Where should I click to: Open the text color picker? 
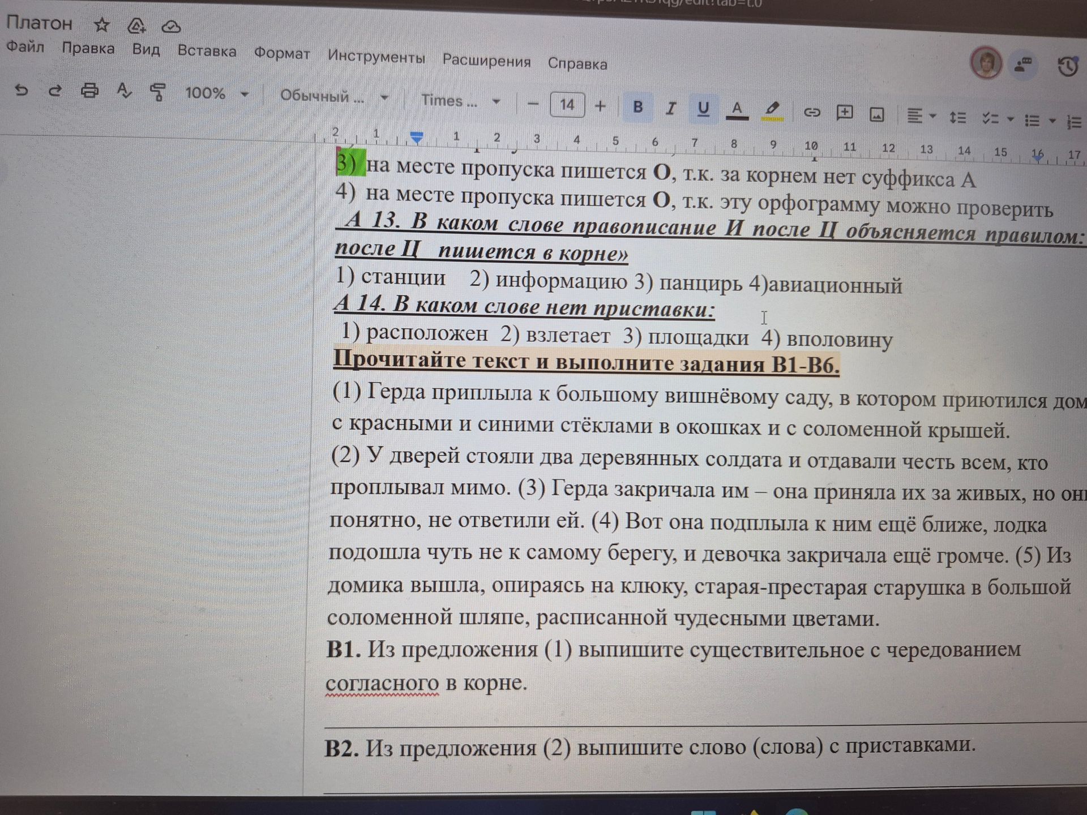(x=737, y=110)
